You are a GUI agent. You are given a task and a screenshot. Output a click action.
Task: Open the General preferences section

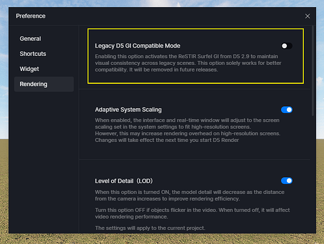point(31,38)
